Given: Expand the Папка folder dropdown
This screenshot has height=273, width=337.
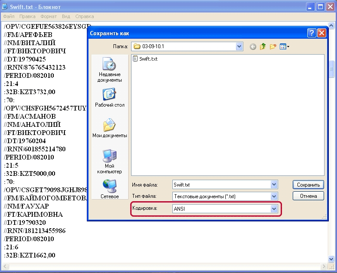Looking at the screenshot, I should [x=239, y=46].
